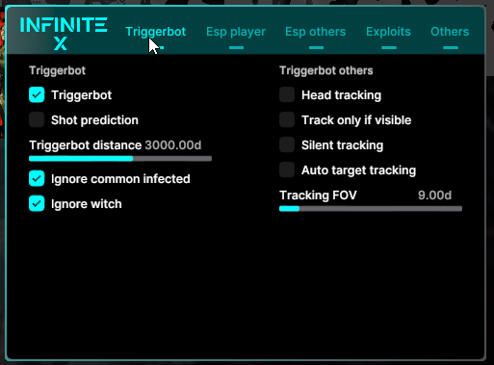
Task: Go to the Esp others tab
Action: pyautogui.click(x=316, y=32)
